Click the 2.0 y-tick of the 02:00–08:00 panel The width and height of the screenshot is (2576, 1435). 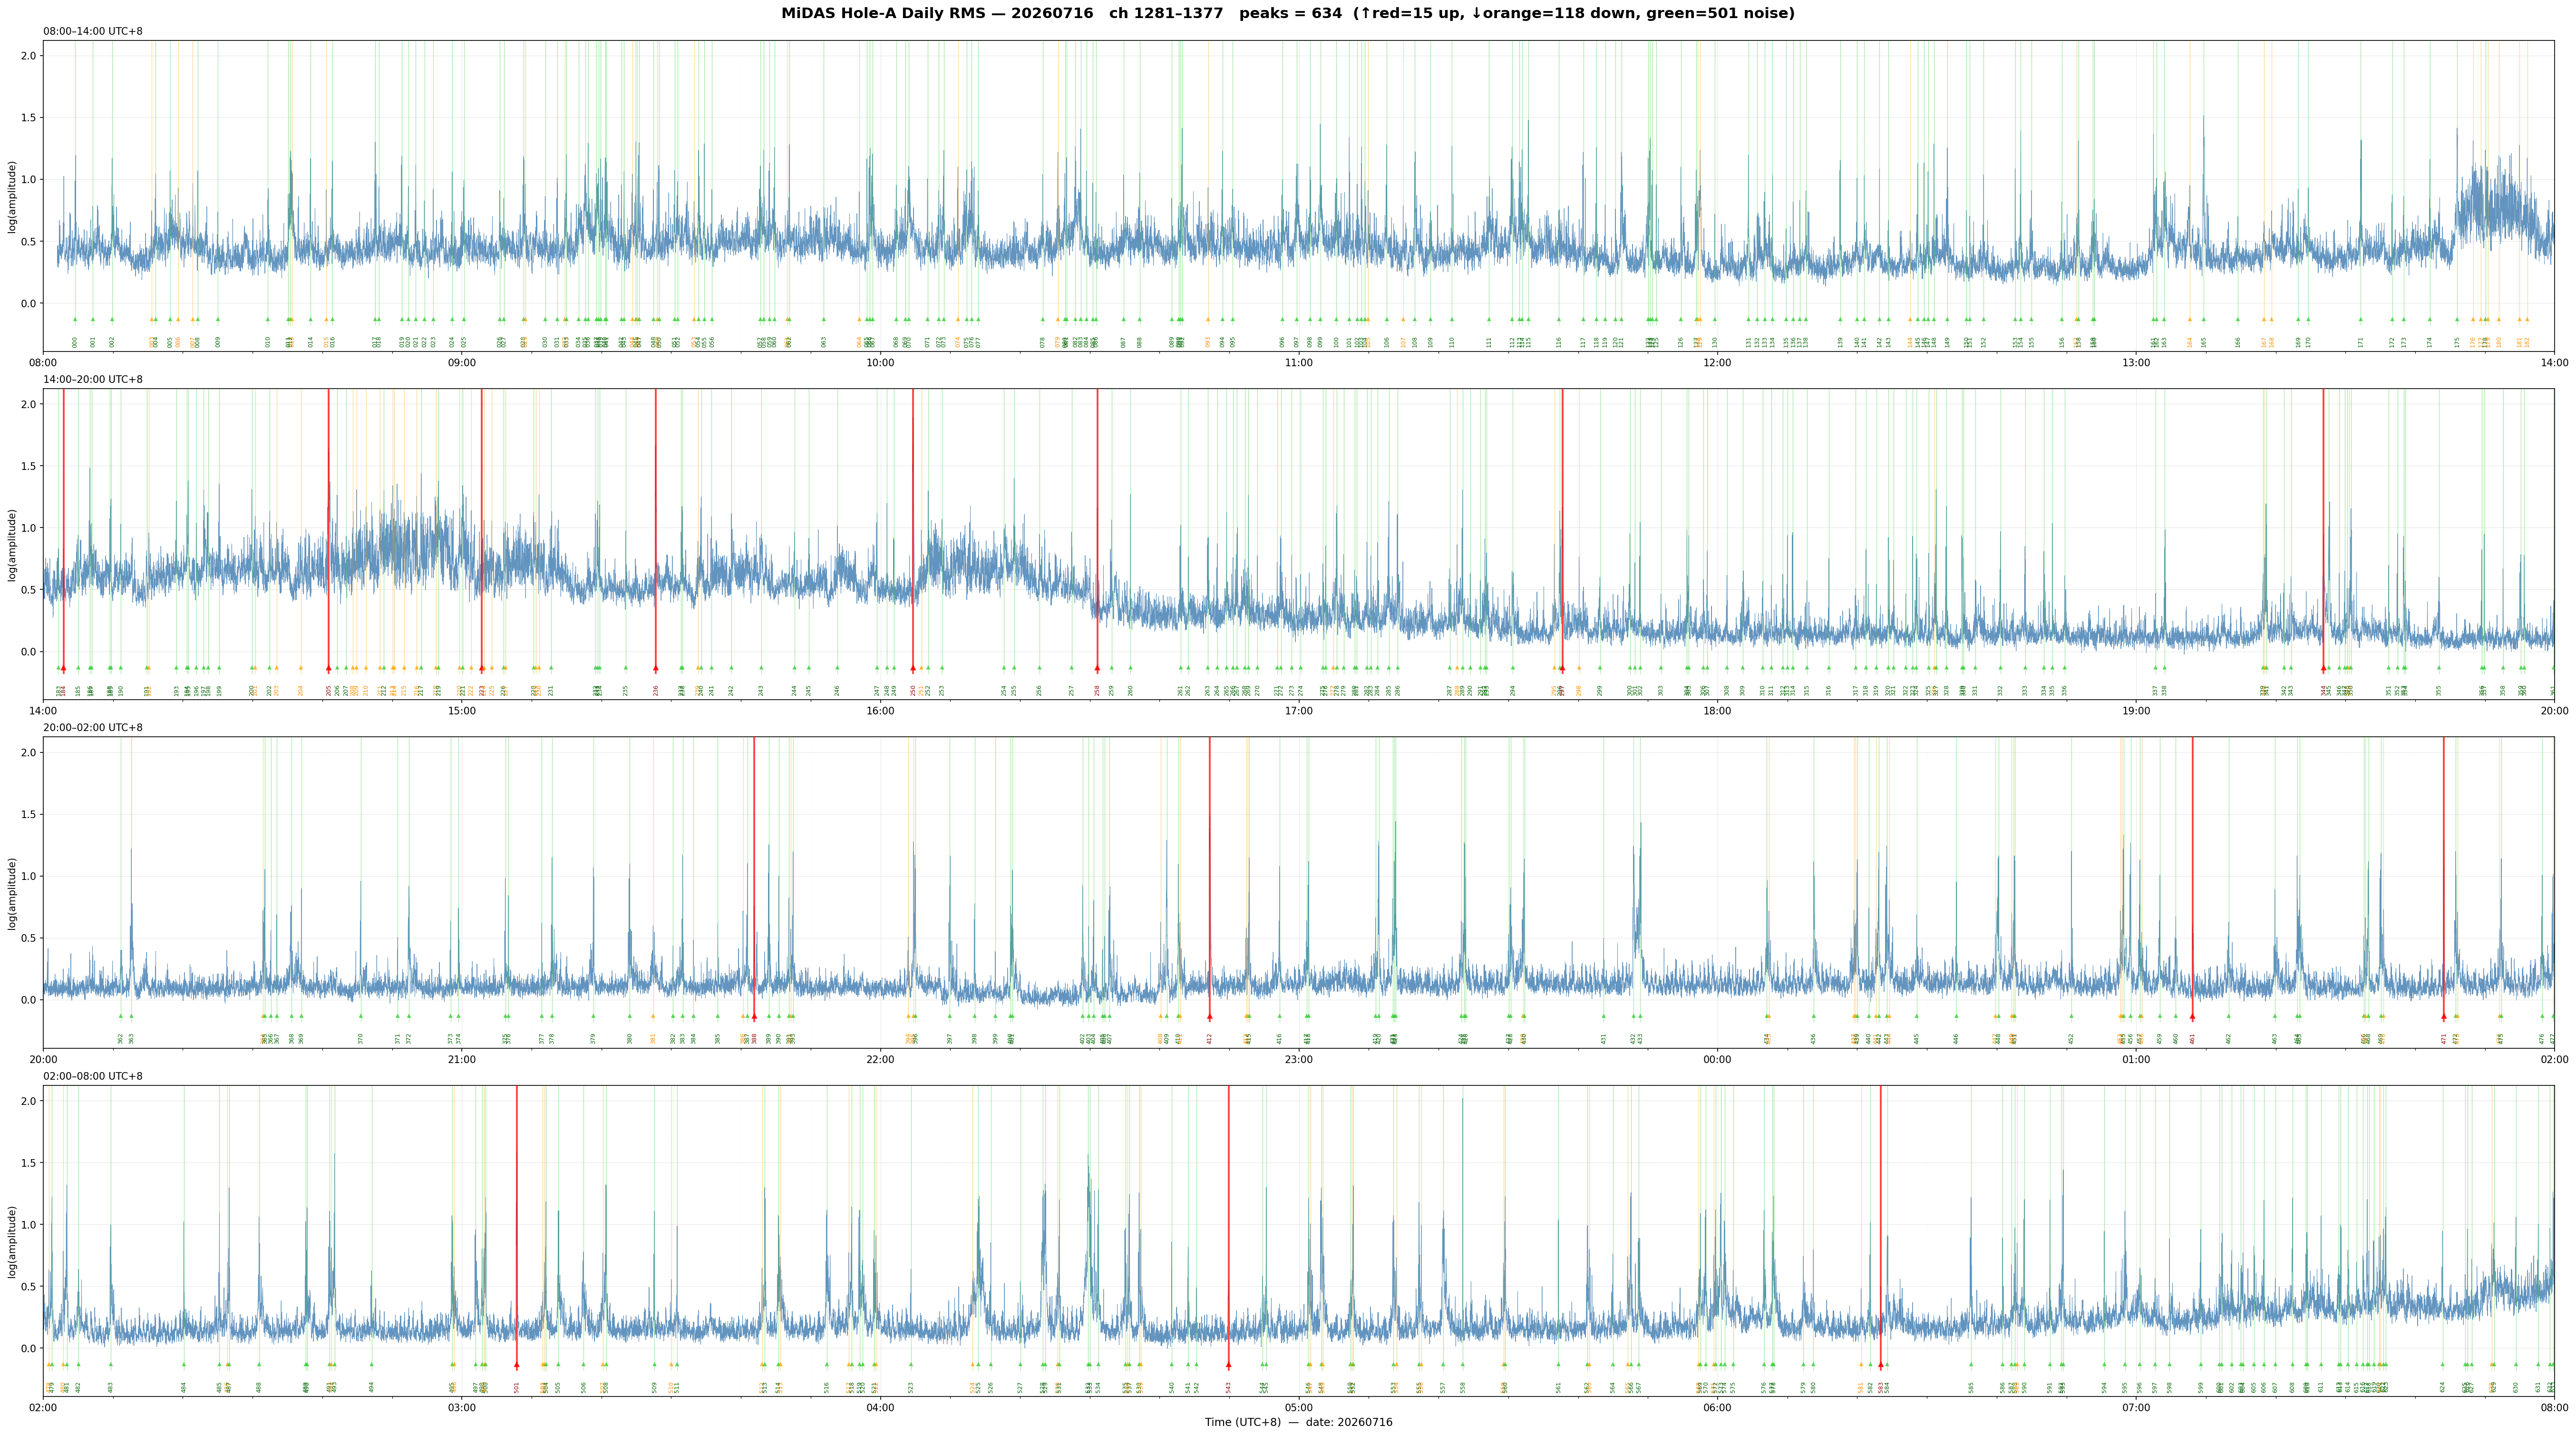[29, 1101]
